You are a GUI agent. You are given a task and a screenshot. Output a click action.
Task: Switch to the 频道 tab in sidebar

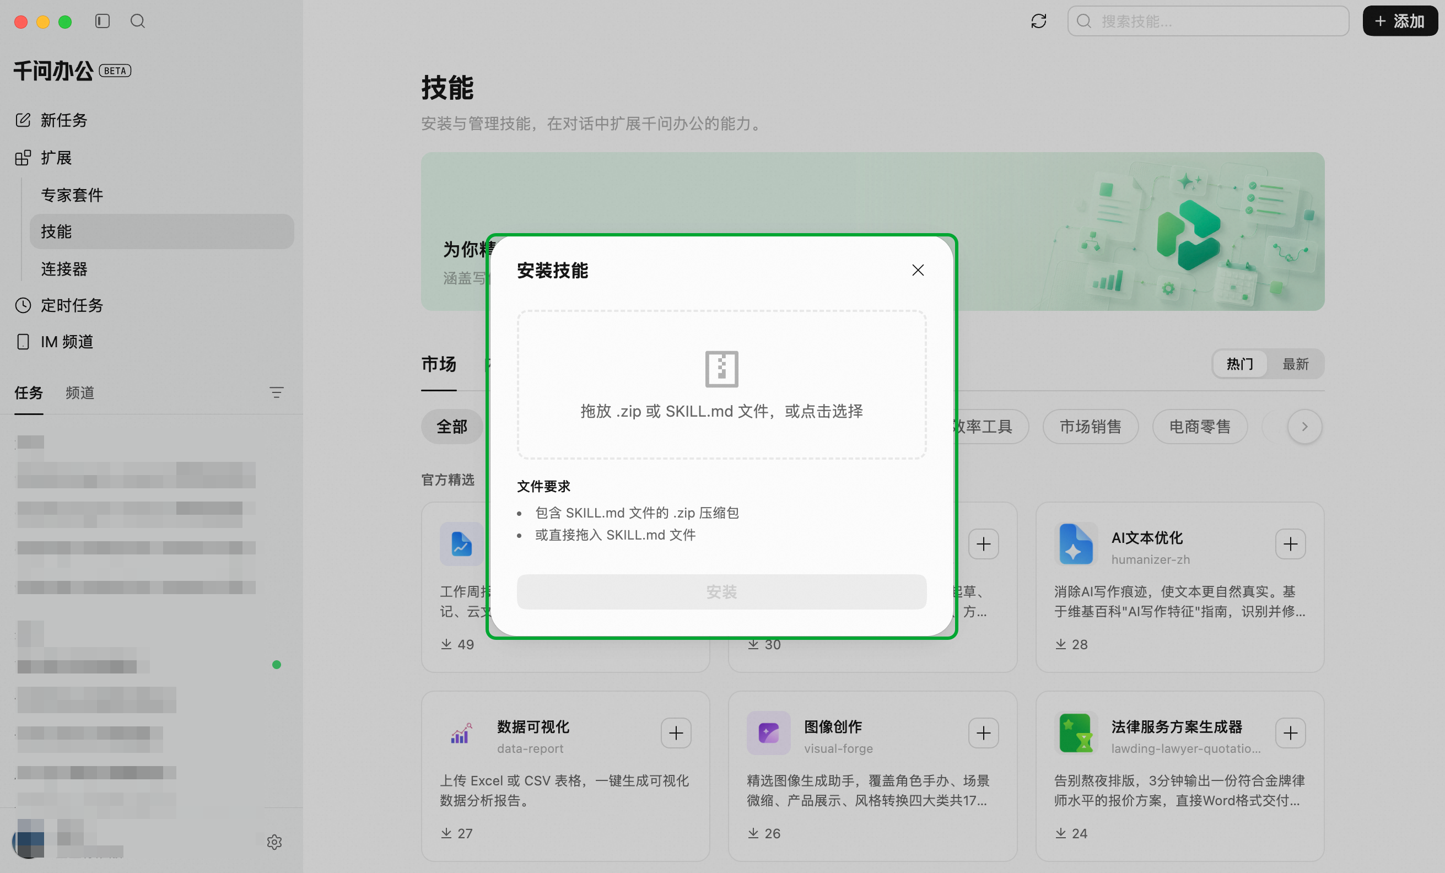tap(80, 392)
